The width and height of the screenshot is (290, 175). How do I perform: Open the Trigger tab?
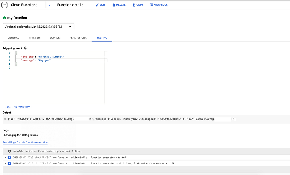click(x=34, y=38)
